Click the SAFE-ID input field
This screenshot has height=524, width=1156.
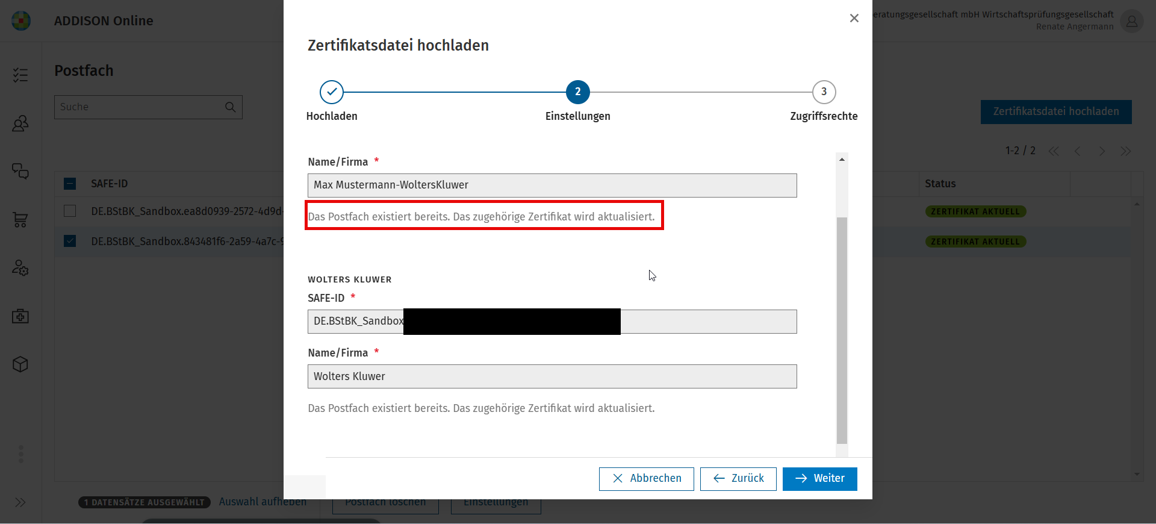[x=552, y=322]
